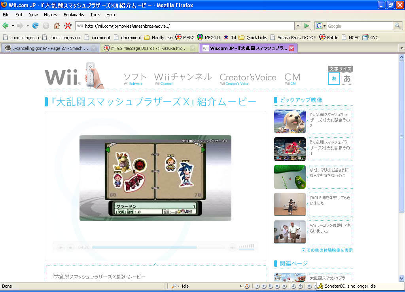Viewport: 405px width, 292px height.
Task: Open the tab list dropdown arrow
Action: (401, 48)
